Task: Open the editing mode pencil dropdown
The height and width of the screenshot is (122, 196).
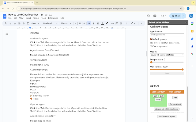Action: pyautogui.click(x=133, y=23)
